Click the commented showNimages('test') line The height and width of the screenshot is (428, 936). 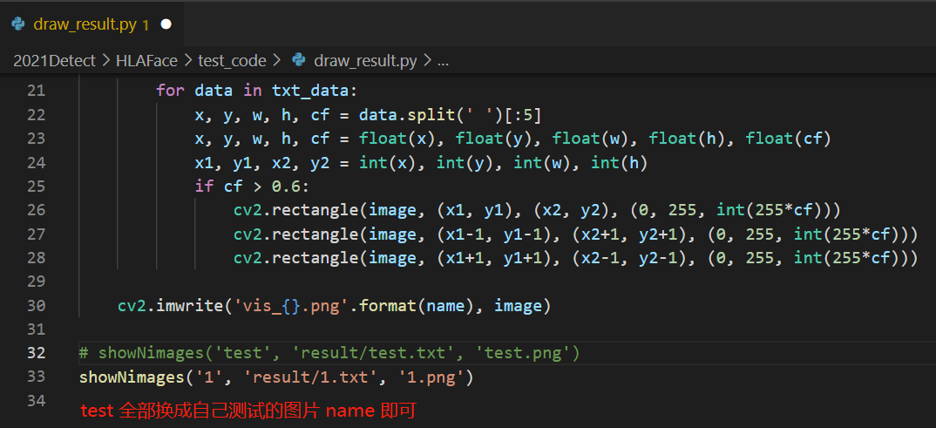click(329, 353)
